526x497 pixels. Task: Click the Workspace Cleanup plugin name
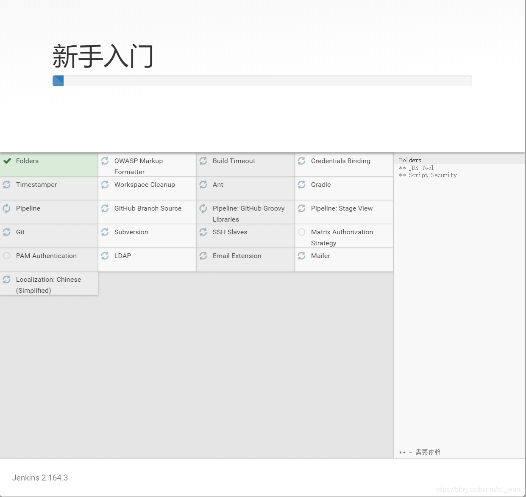click(145, 185)
